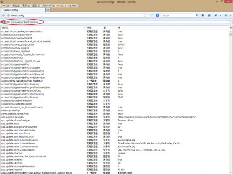Image resolution: width=233 pixels, height=175 pixels.
Task: Select app.update.certs.1.issuerName preference
Action: [x=115, y=143]
